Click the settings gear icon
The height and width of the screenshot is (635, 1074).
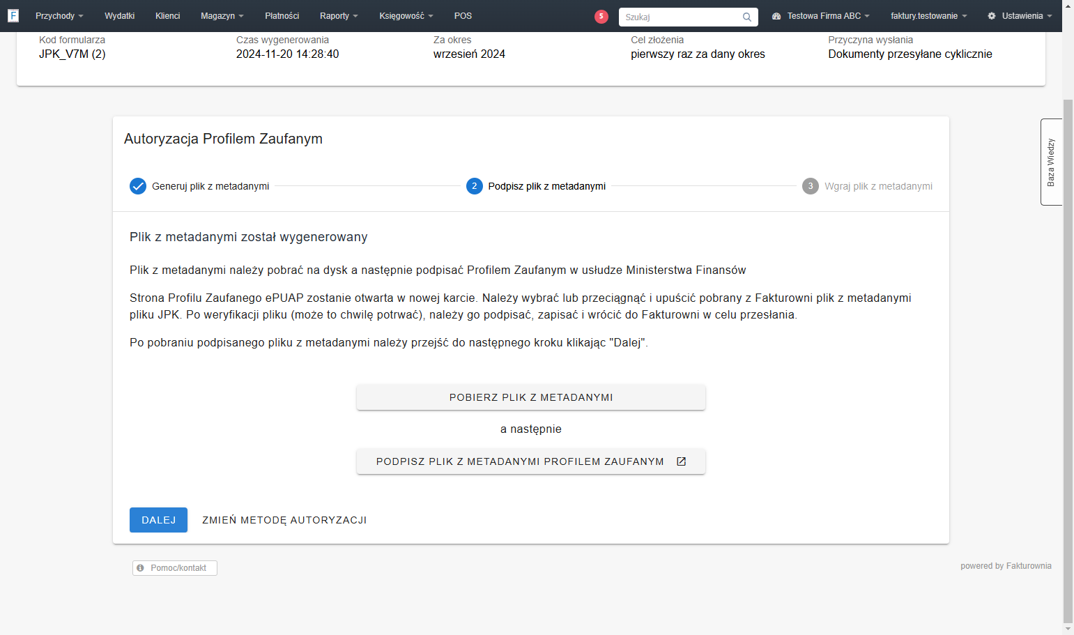pos(992,16)
